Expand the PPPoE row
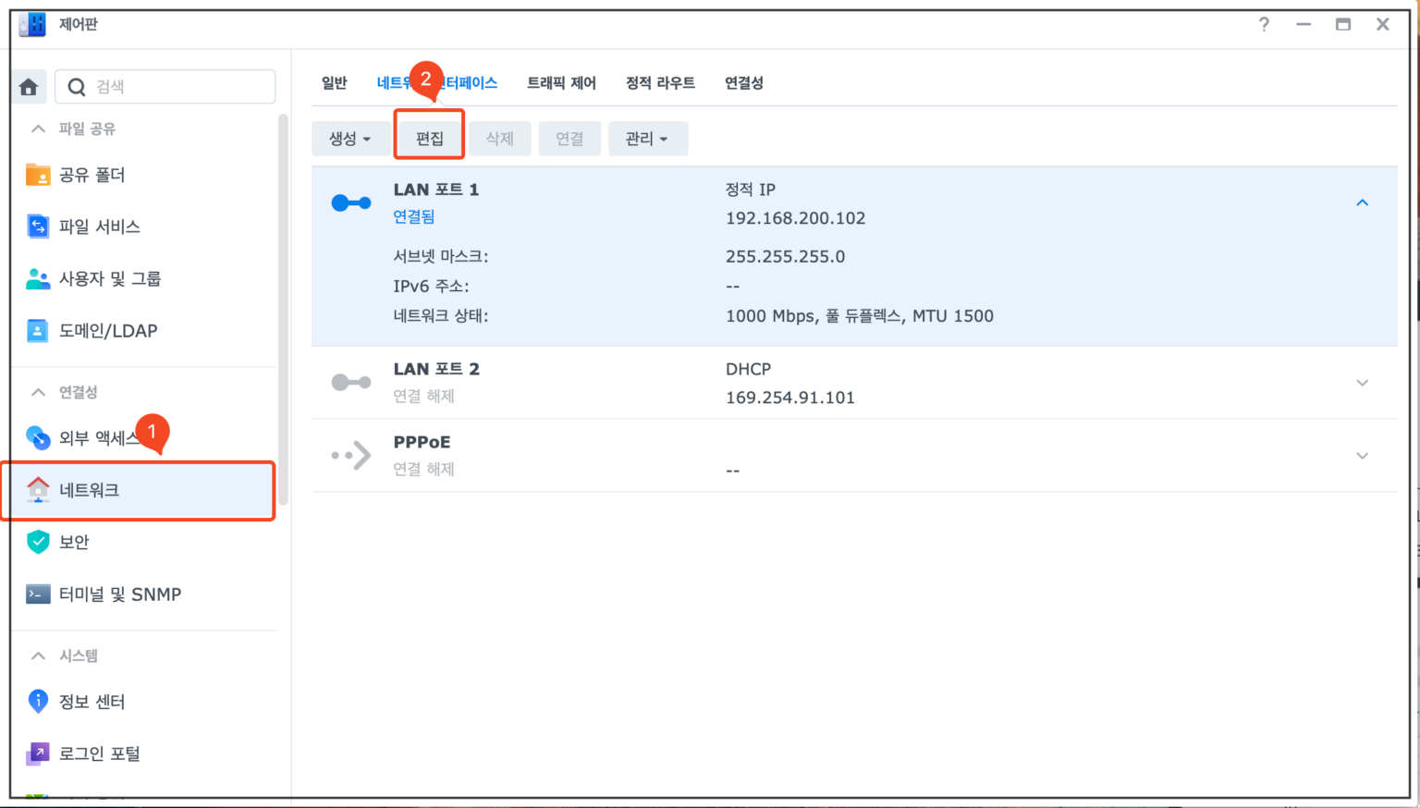This screenshot has width=1420, height=808. pyautogui.click(x=1362, y=456)
